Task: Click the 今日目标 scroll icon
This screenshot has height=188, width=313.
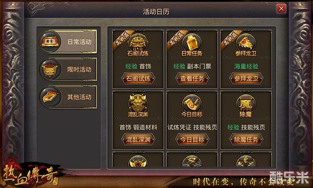Action: coord(192,103)
